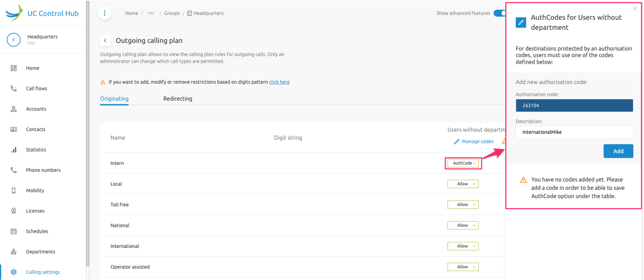Click the Licenses badge icon in sidebar
Viewport: 644px width, 280px height.
coord(14,211)
